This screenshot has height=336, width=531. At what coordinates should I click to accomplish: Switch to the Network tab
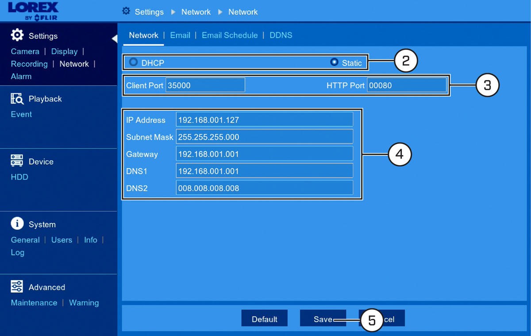(143, 35)
